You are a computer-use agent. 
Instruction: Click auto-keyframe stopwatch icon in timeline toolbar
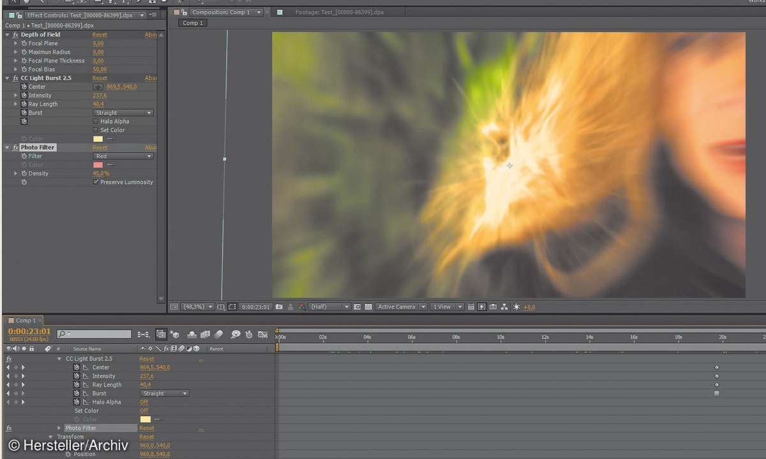[x=249, y=334]
